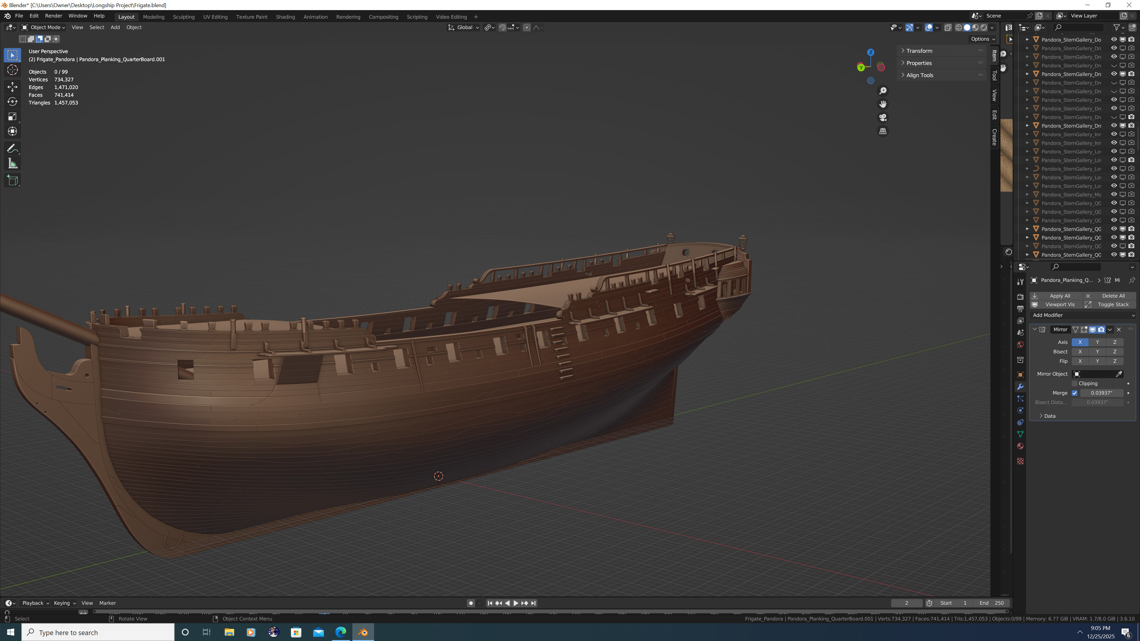Open the Render menu
Viewport: 1140px width, 641px height.
(53, 15)
